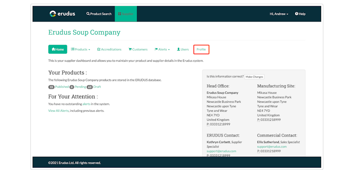Image resolution: width=355 pixels, height=170 pixels.
Task: Click the Head Office heading
Action: (x=218, y=86)
